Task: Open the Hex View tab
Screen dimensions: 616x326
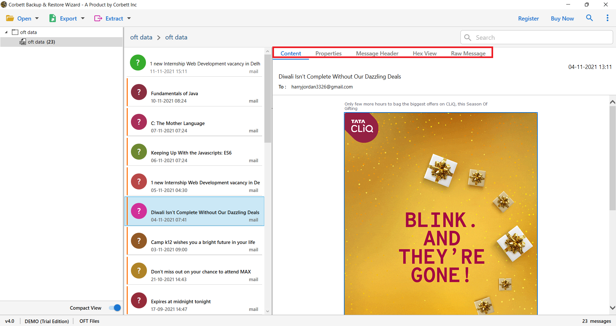Action: [x=425, y=54]
